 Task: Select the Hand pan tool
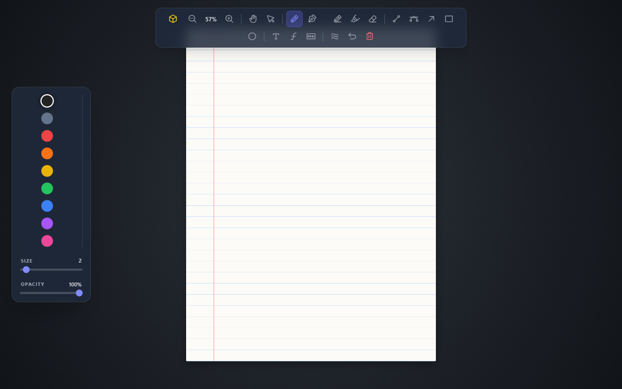pyautogui.click(x=253, y=19)
